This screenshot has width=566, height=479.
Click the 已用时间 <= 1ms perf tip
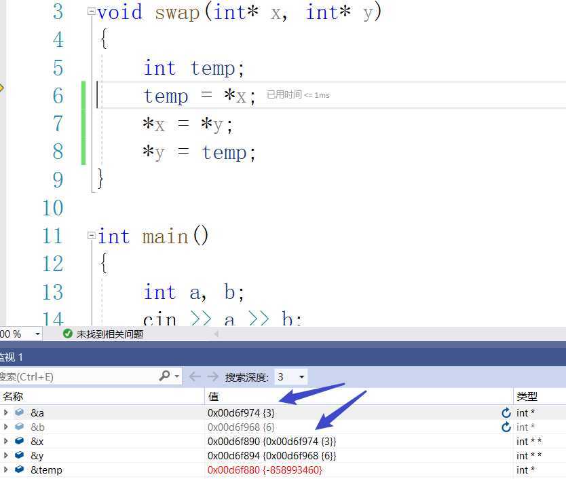(298, 94)
